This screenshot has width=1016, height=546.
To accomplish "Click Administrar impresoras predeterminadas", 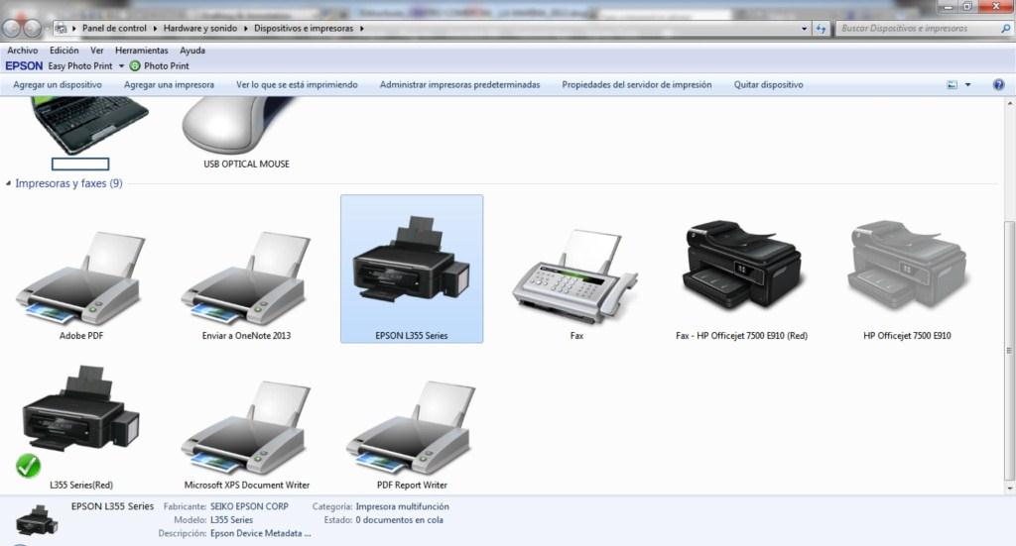I will 459,85.
